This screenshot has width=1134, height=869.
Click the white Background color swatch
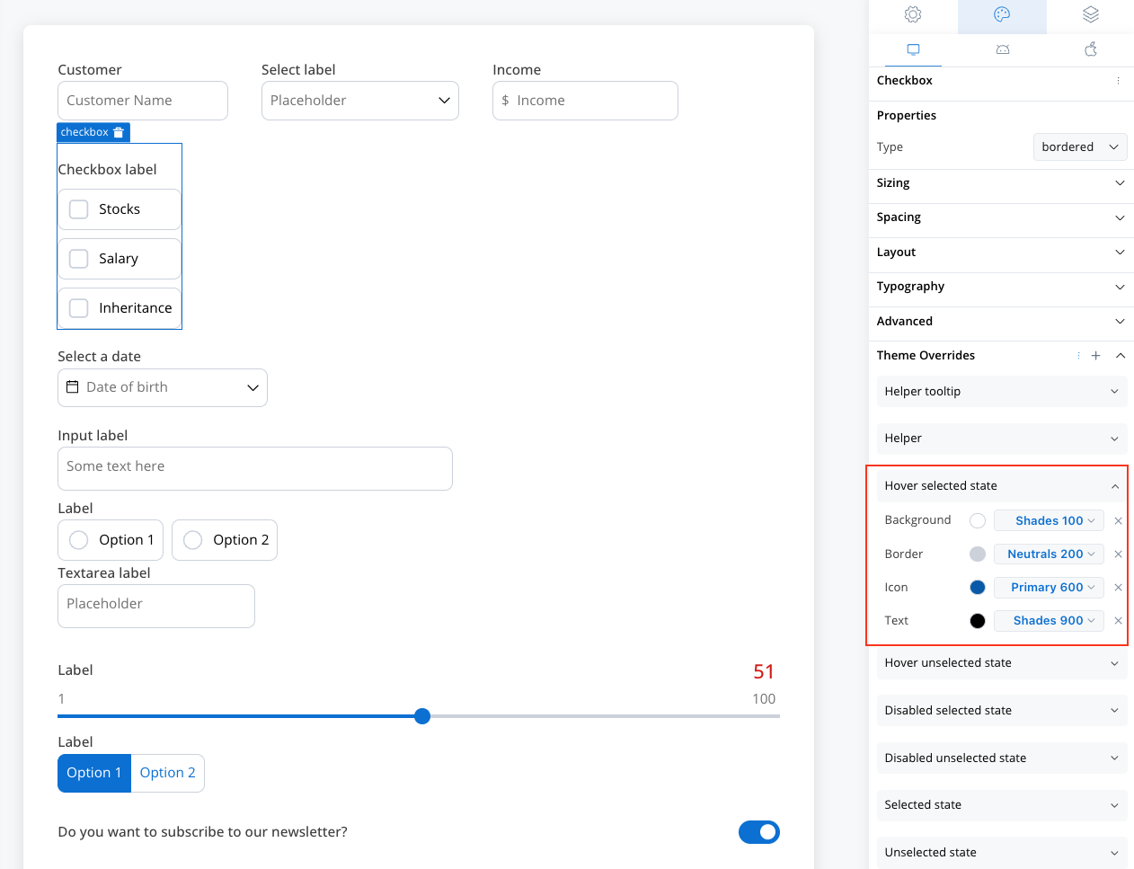pyautogui.click(x=978, y=521)
